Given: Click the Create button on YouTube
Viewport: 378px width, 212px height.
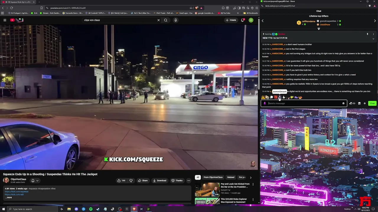Looking at the screenshot, I should pos(231,20).
